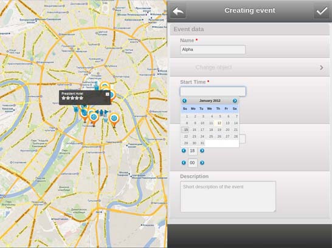The height and width of the screenshot is (248, 332).
Task: Go to previous month in calendar
Action: click(x=184, y=101)
